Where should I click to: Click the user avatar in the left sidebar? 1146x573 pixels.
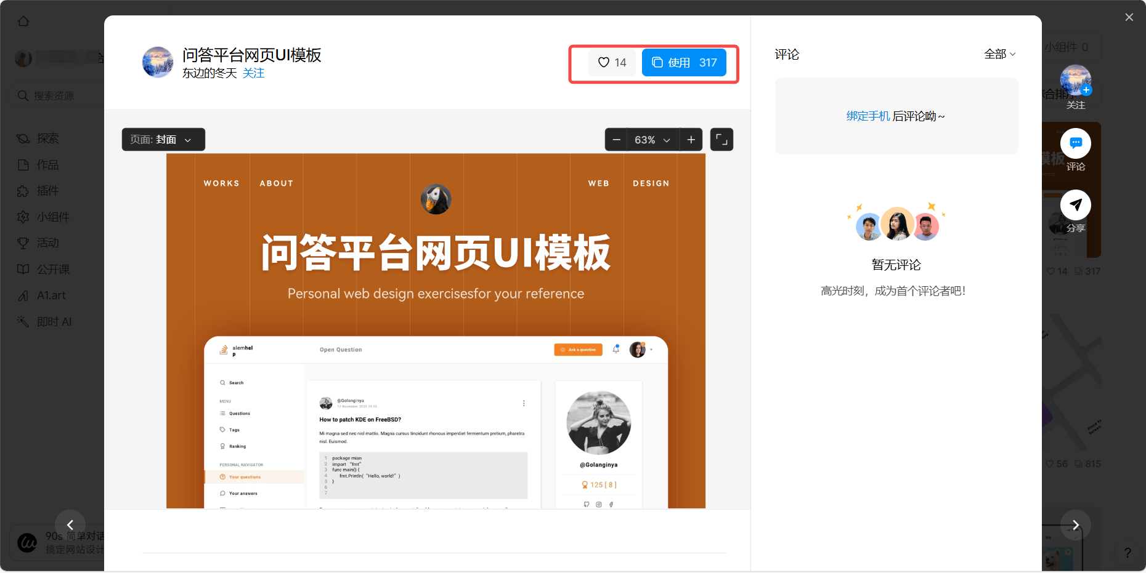pos(23,58)
